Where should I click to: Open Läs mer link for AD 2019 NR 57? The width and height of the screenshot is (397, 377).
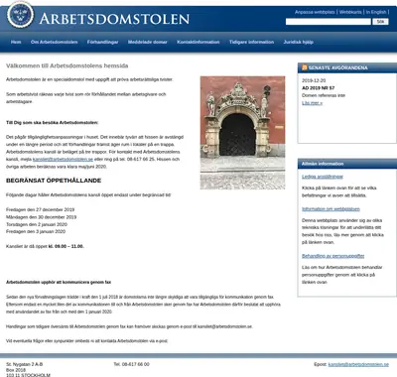312,103
